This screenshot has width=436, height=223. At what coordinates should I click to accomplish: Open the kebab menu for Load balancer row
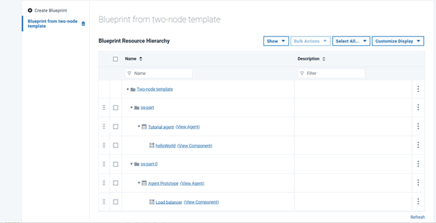(418, 201)
